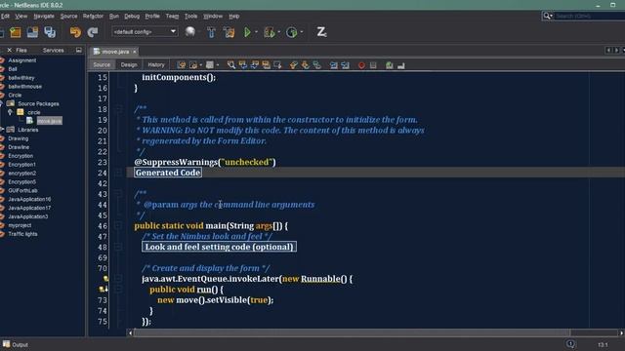Select the move.java file in tree
The width and height of the screenshot is (625, 351).
coord(49,121)
